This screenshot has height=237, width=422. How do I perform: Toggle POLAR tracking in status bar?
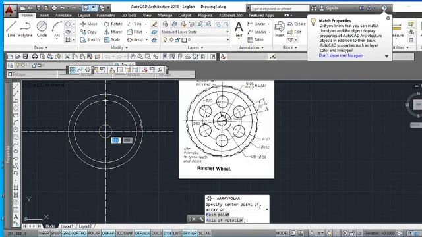click(x=94, y=233)
